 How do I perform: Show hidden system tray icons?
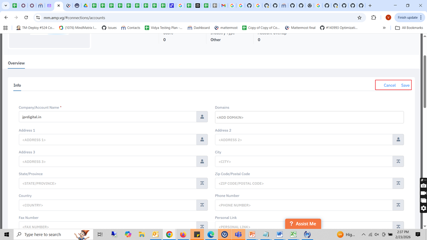click(363, 235)
